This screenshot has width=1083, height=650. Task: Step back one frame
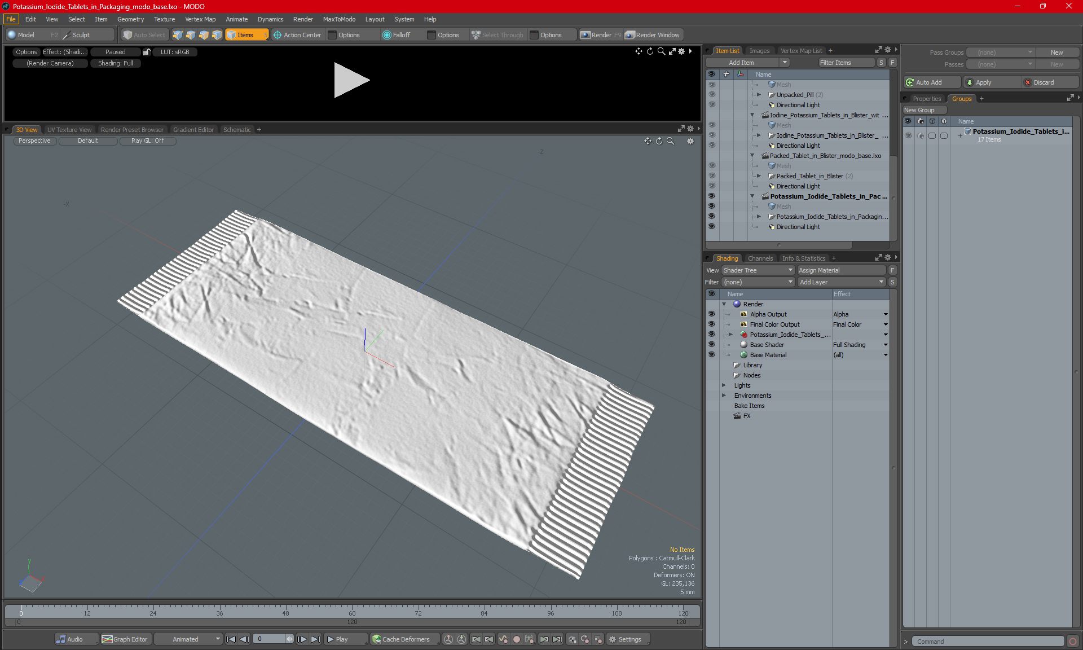244,639
